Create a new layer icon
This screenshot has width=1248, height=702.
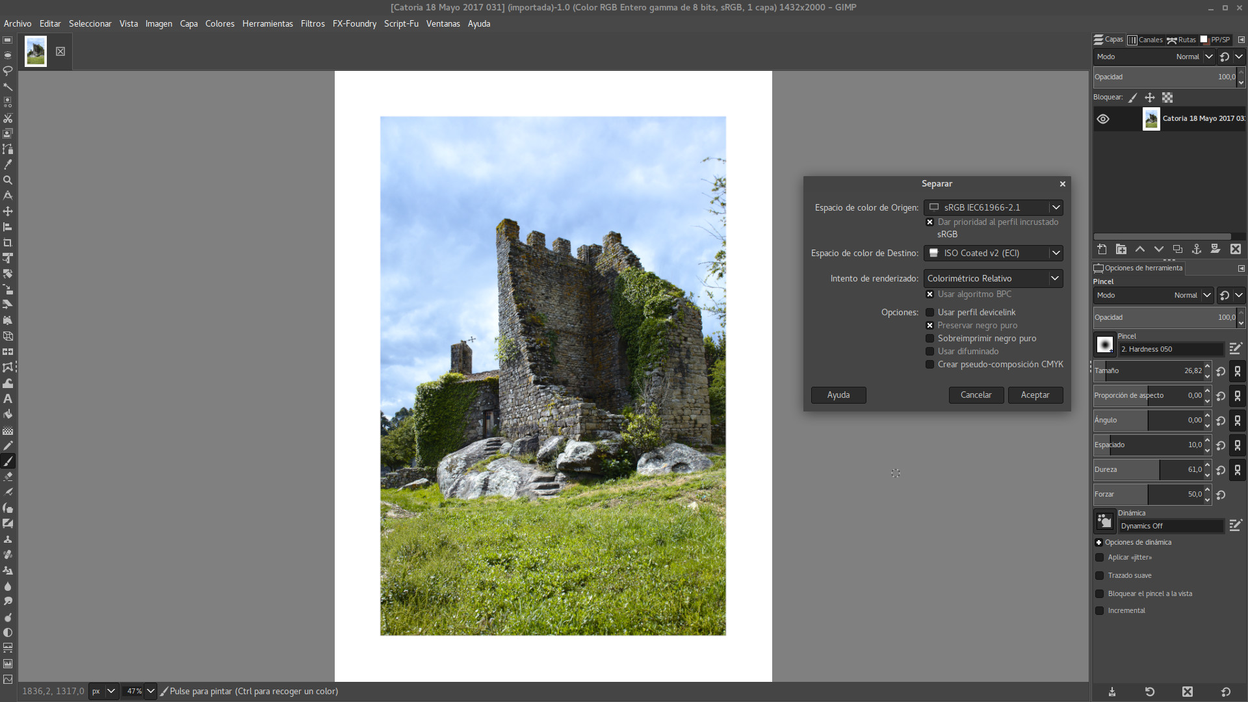click(x=1102, y=249)
